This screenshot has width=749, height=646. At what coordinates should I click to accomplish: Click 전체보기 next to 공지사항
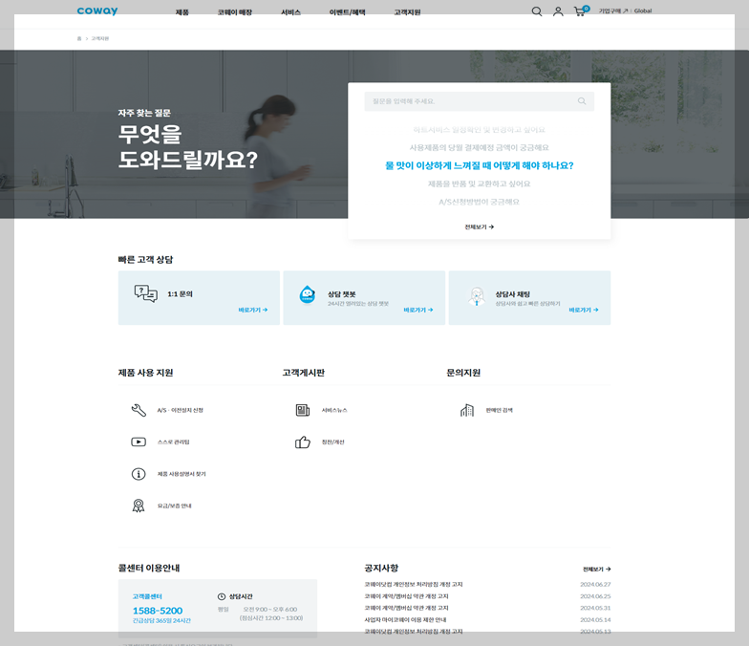pyautogui.click(x=596, y=570)
